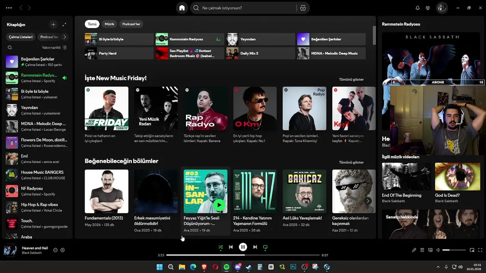The height and width of the screenshot is (273, 486).
Task: Search within library using magnifier icon
Action: (10, 48)
